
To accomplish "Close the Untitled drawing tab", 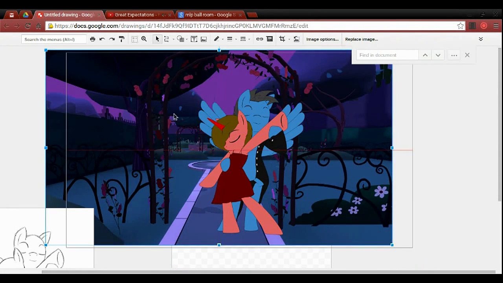I will point(99,15).
